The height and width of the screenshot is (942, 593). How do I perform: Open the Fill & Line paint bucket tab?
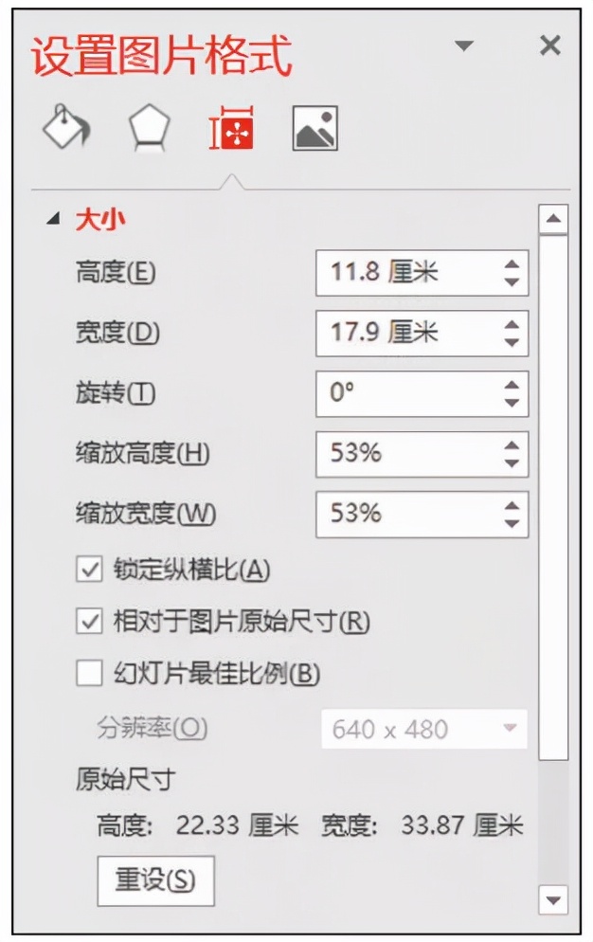pos(65,128)
